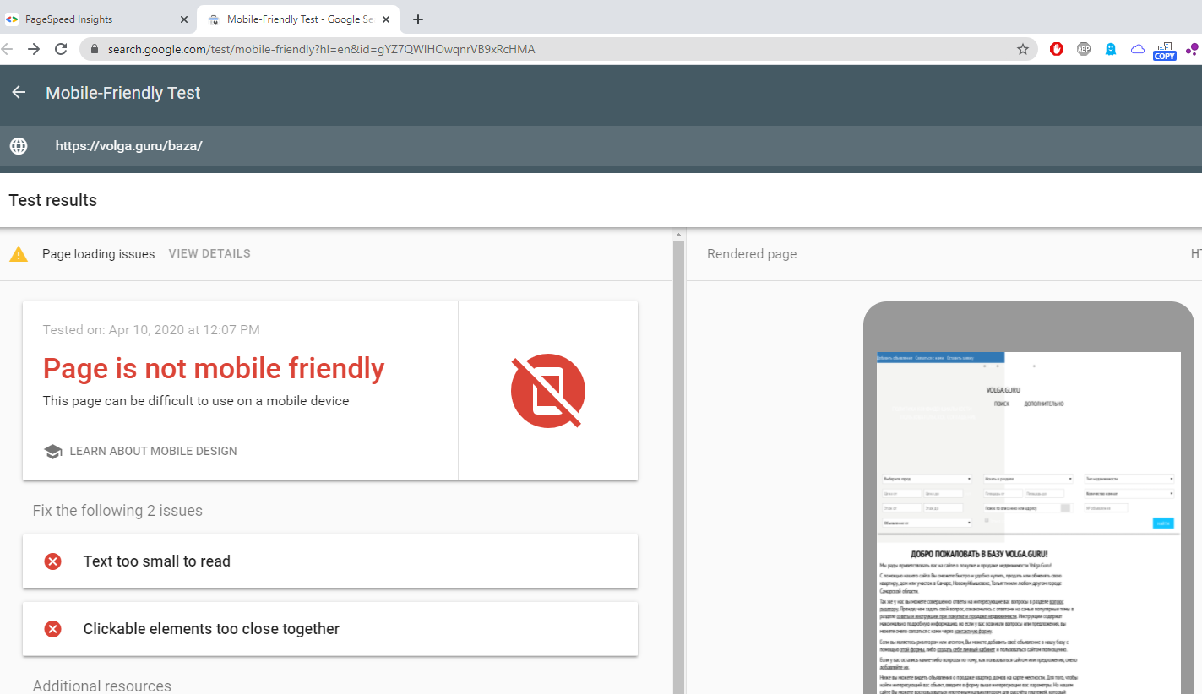1202x694 pixels.
Task: Open the ABP ad blocker extension
Action: point(1084,49)
